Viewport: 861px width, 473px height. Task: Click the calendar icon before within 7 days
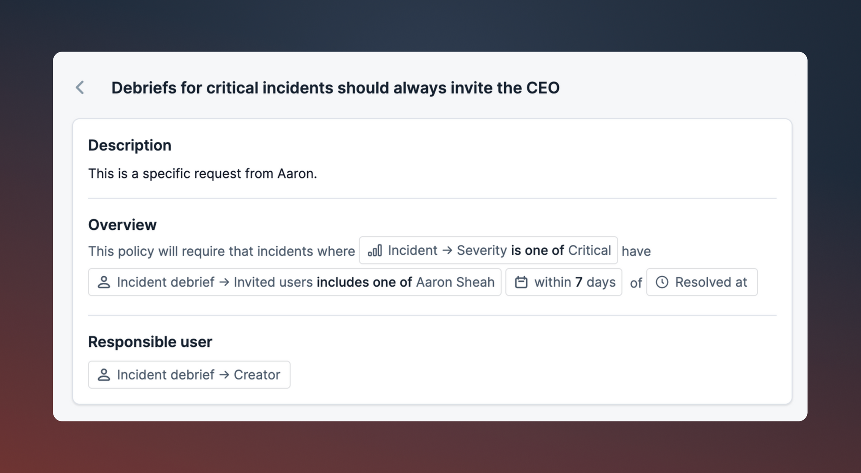coord(521,282)
